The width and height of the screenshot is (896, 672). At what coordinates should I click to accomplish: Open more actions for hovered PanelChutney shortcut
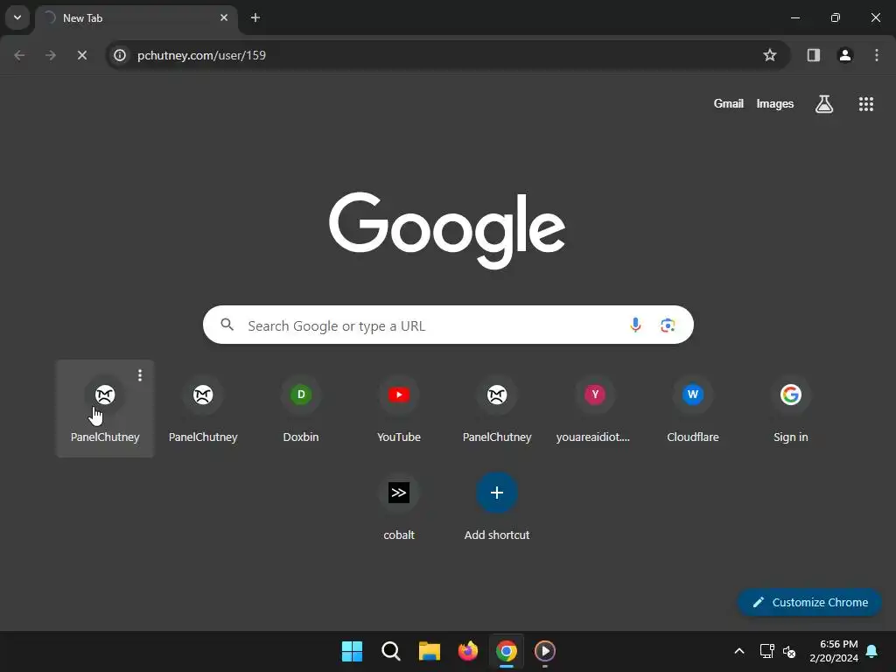click(x=140, y=375)
